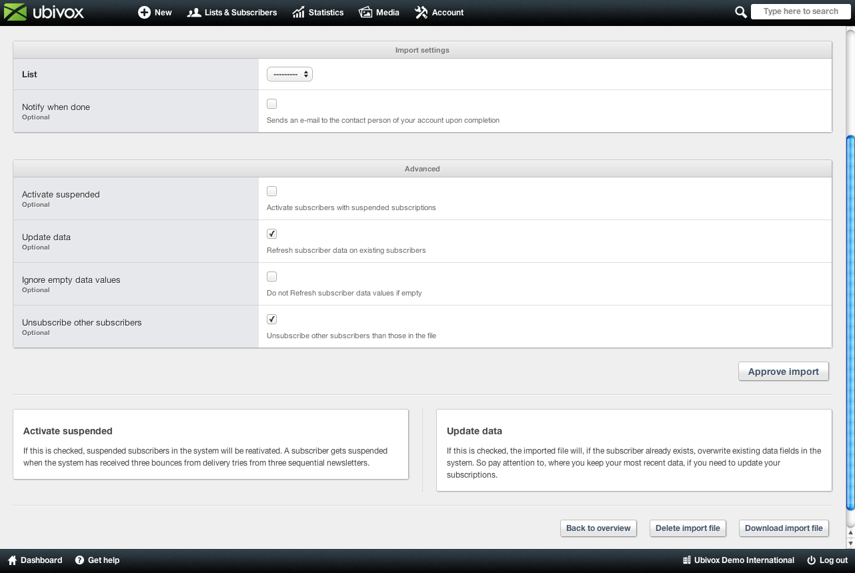Click the Ignore empty data values label

tap(71, 279)
